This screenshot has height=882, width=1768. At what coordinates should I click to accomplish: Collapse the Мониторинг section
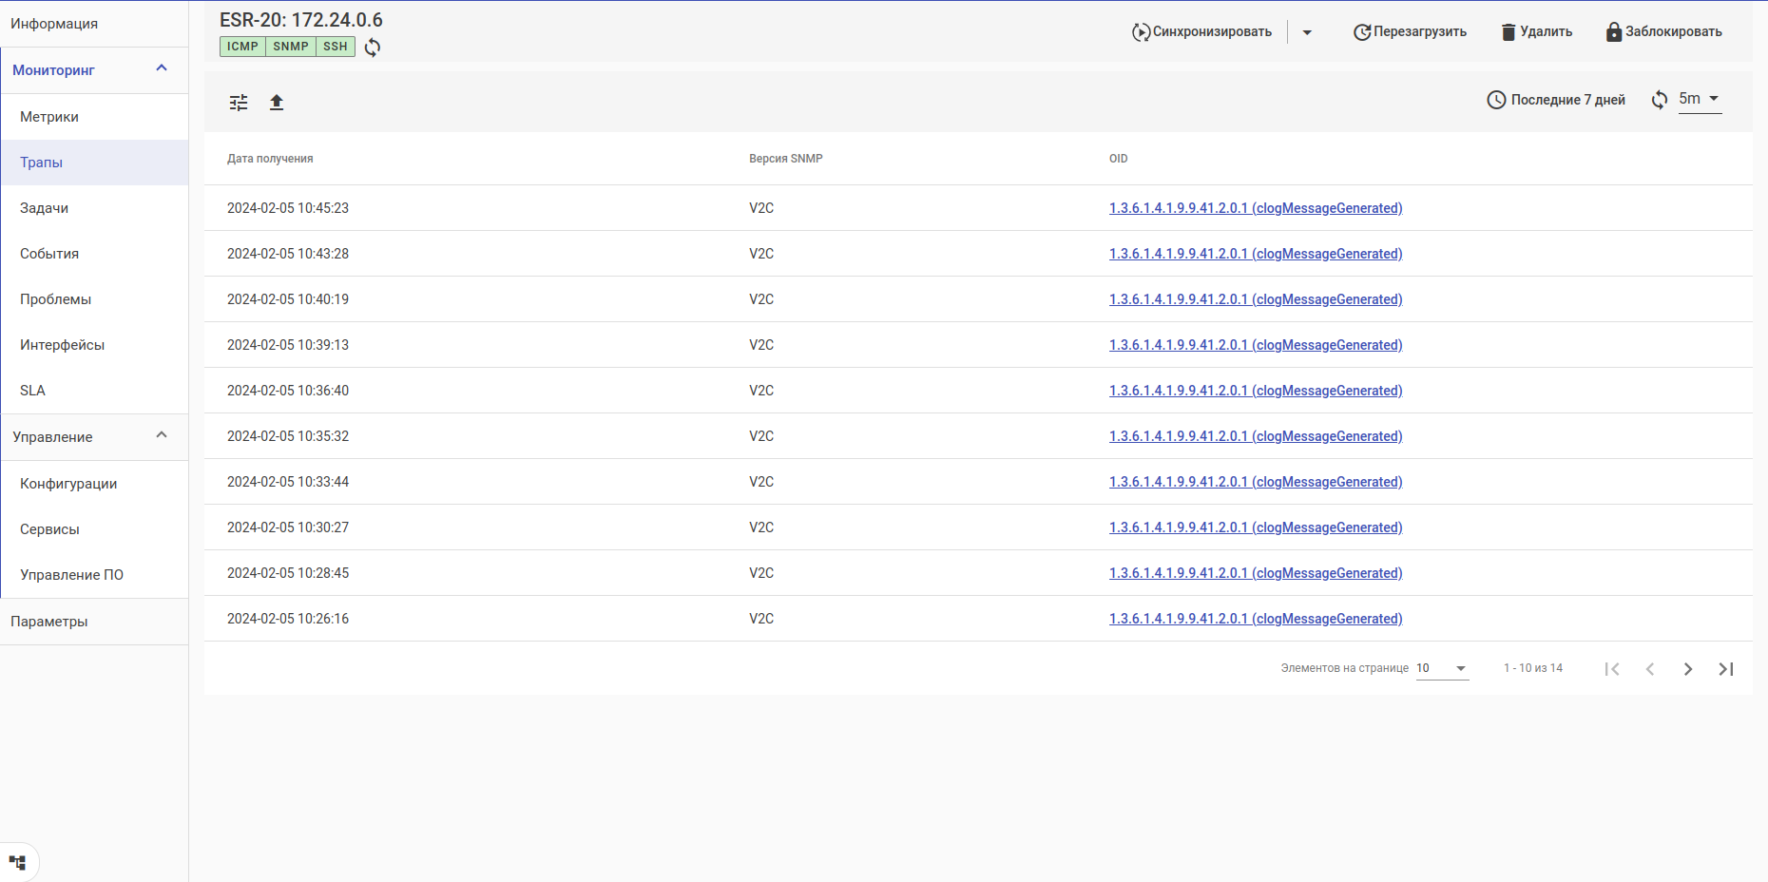coord(162,68)
